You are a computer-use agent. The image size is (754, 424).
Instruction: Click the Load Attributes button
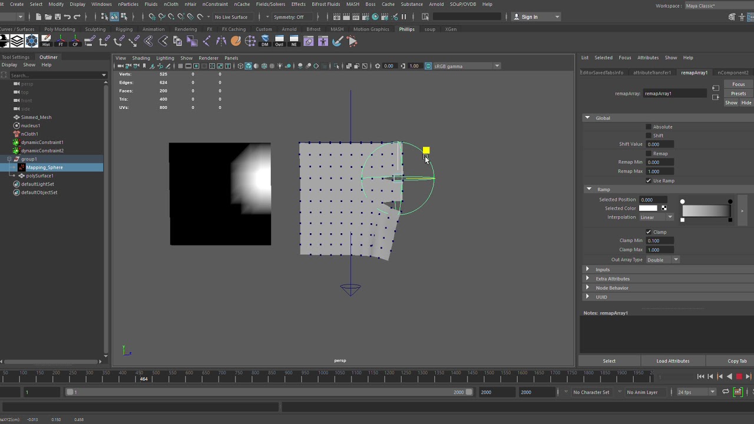click(x=673, y=361)
